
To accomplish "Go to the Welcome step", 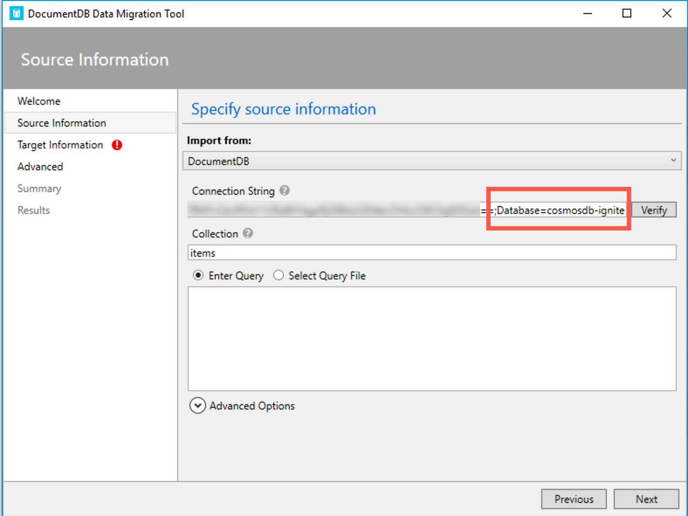I will (39, 101).
